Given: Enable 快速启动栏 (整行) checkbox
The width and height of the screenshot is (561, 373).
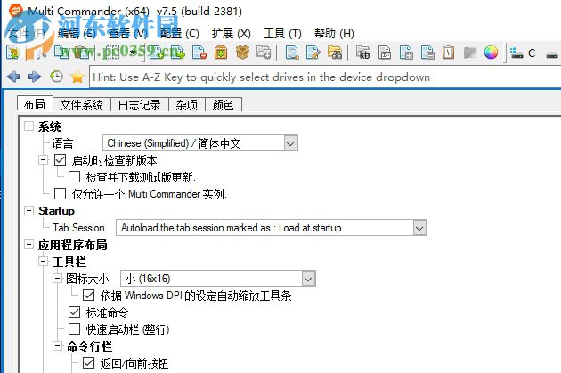Looking at the screenshot, I should click(x=74, y=328).
